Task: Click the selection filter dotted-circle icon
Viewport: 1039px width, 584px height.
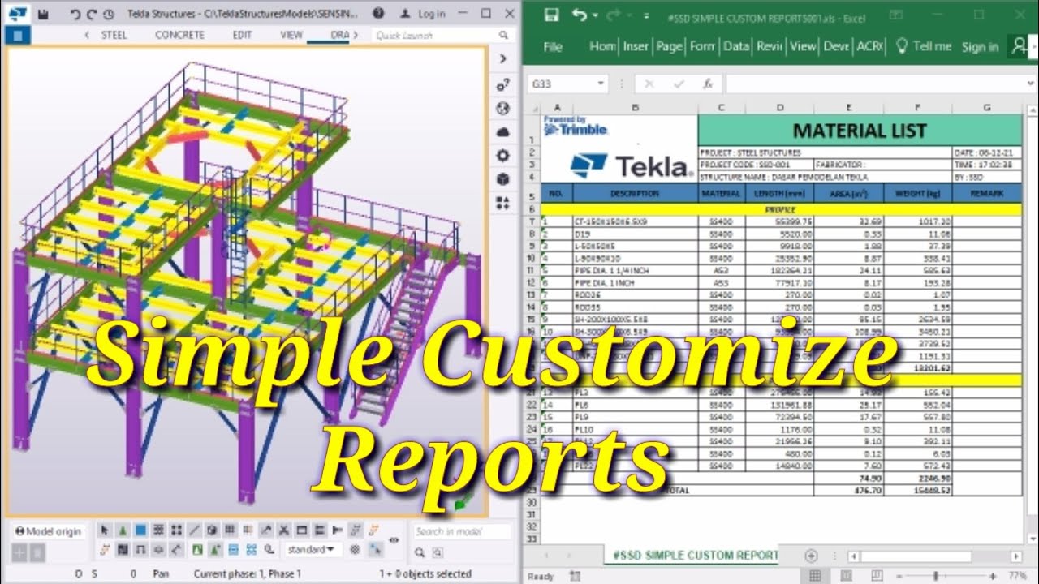Action: point(356,550)
